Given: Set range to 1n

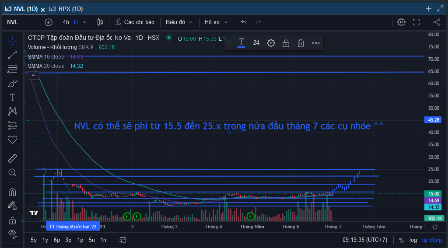Looking at the screenshot, I should tap(103, 240).
